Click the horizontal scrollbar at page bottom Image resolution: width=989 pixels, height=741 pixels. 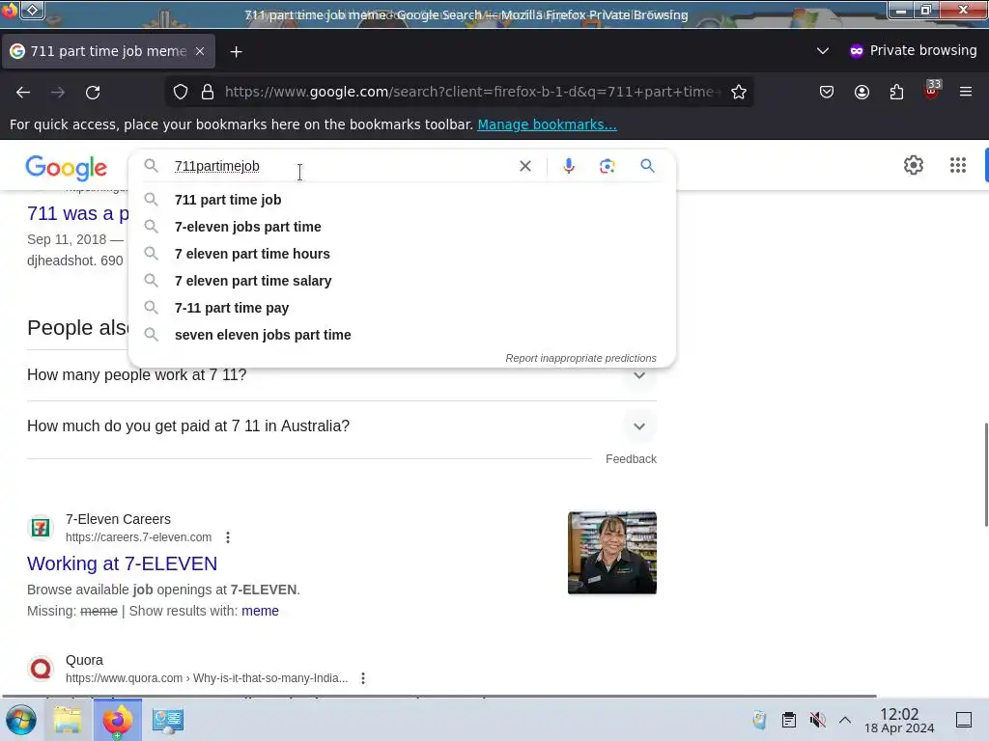pos(439,697)
